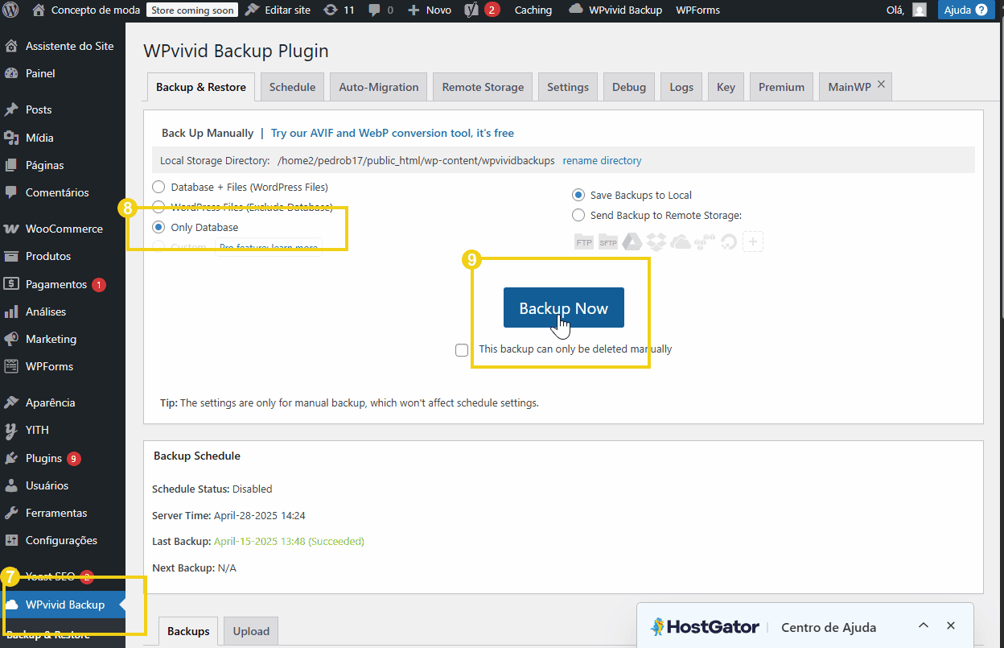Open the WordPress logo menu

(x=11, y=10)
